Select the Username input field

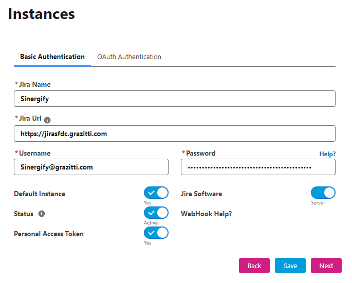point(91,167)
